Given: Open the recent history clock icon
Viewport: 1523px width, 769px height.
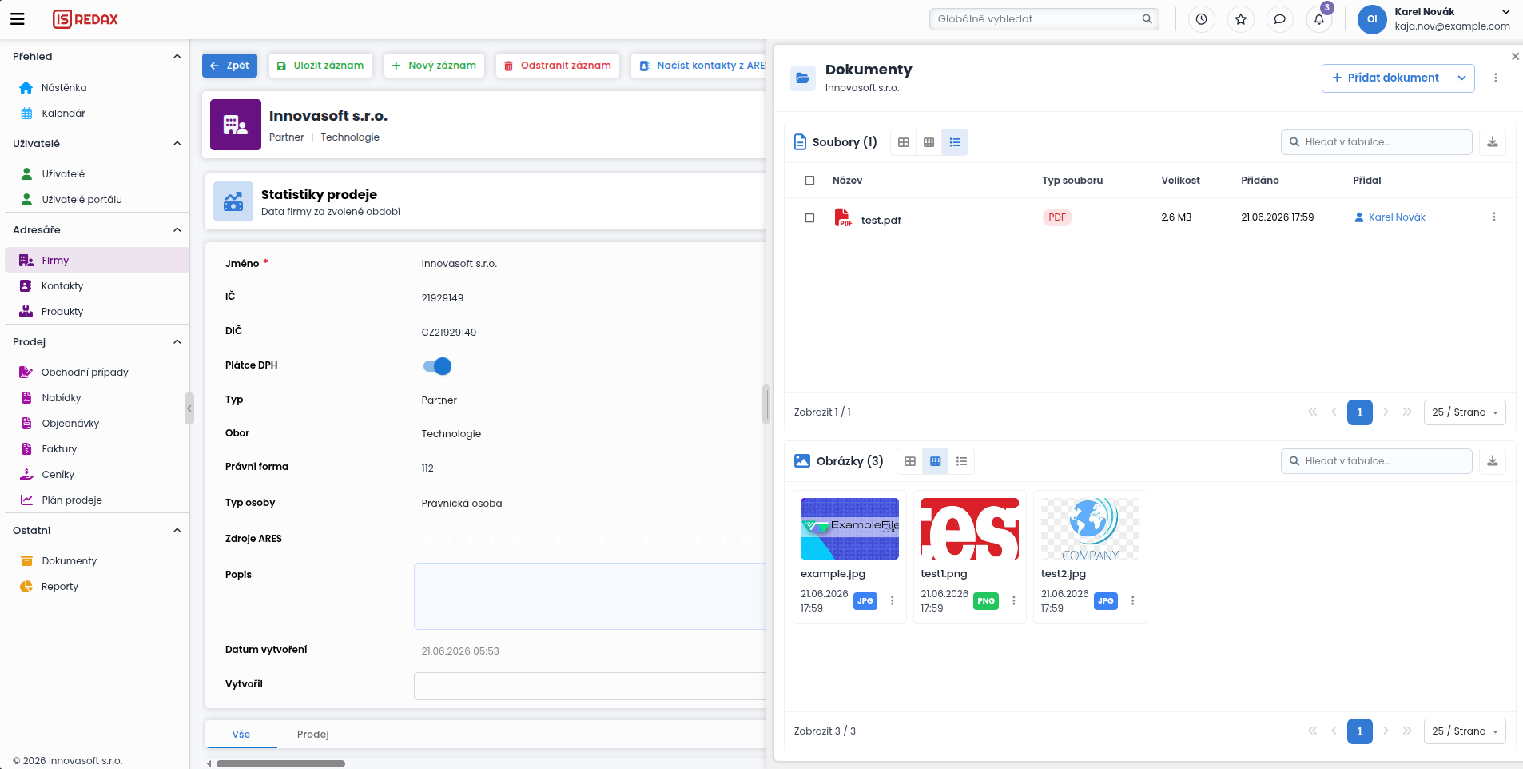Looking at the screenshot, I should point(1201,19).
